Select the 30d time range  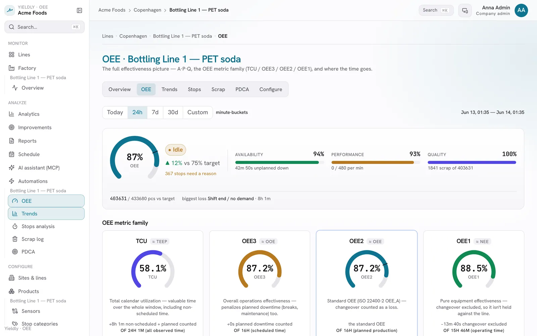coord(173,112)
